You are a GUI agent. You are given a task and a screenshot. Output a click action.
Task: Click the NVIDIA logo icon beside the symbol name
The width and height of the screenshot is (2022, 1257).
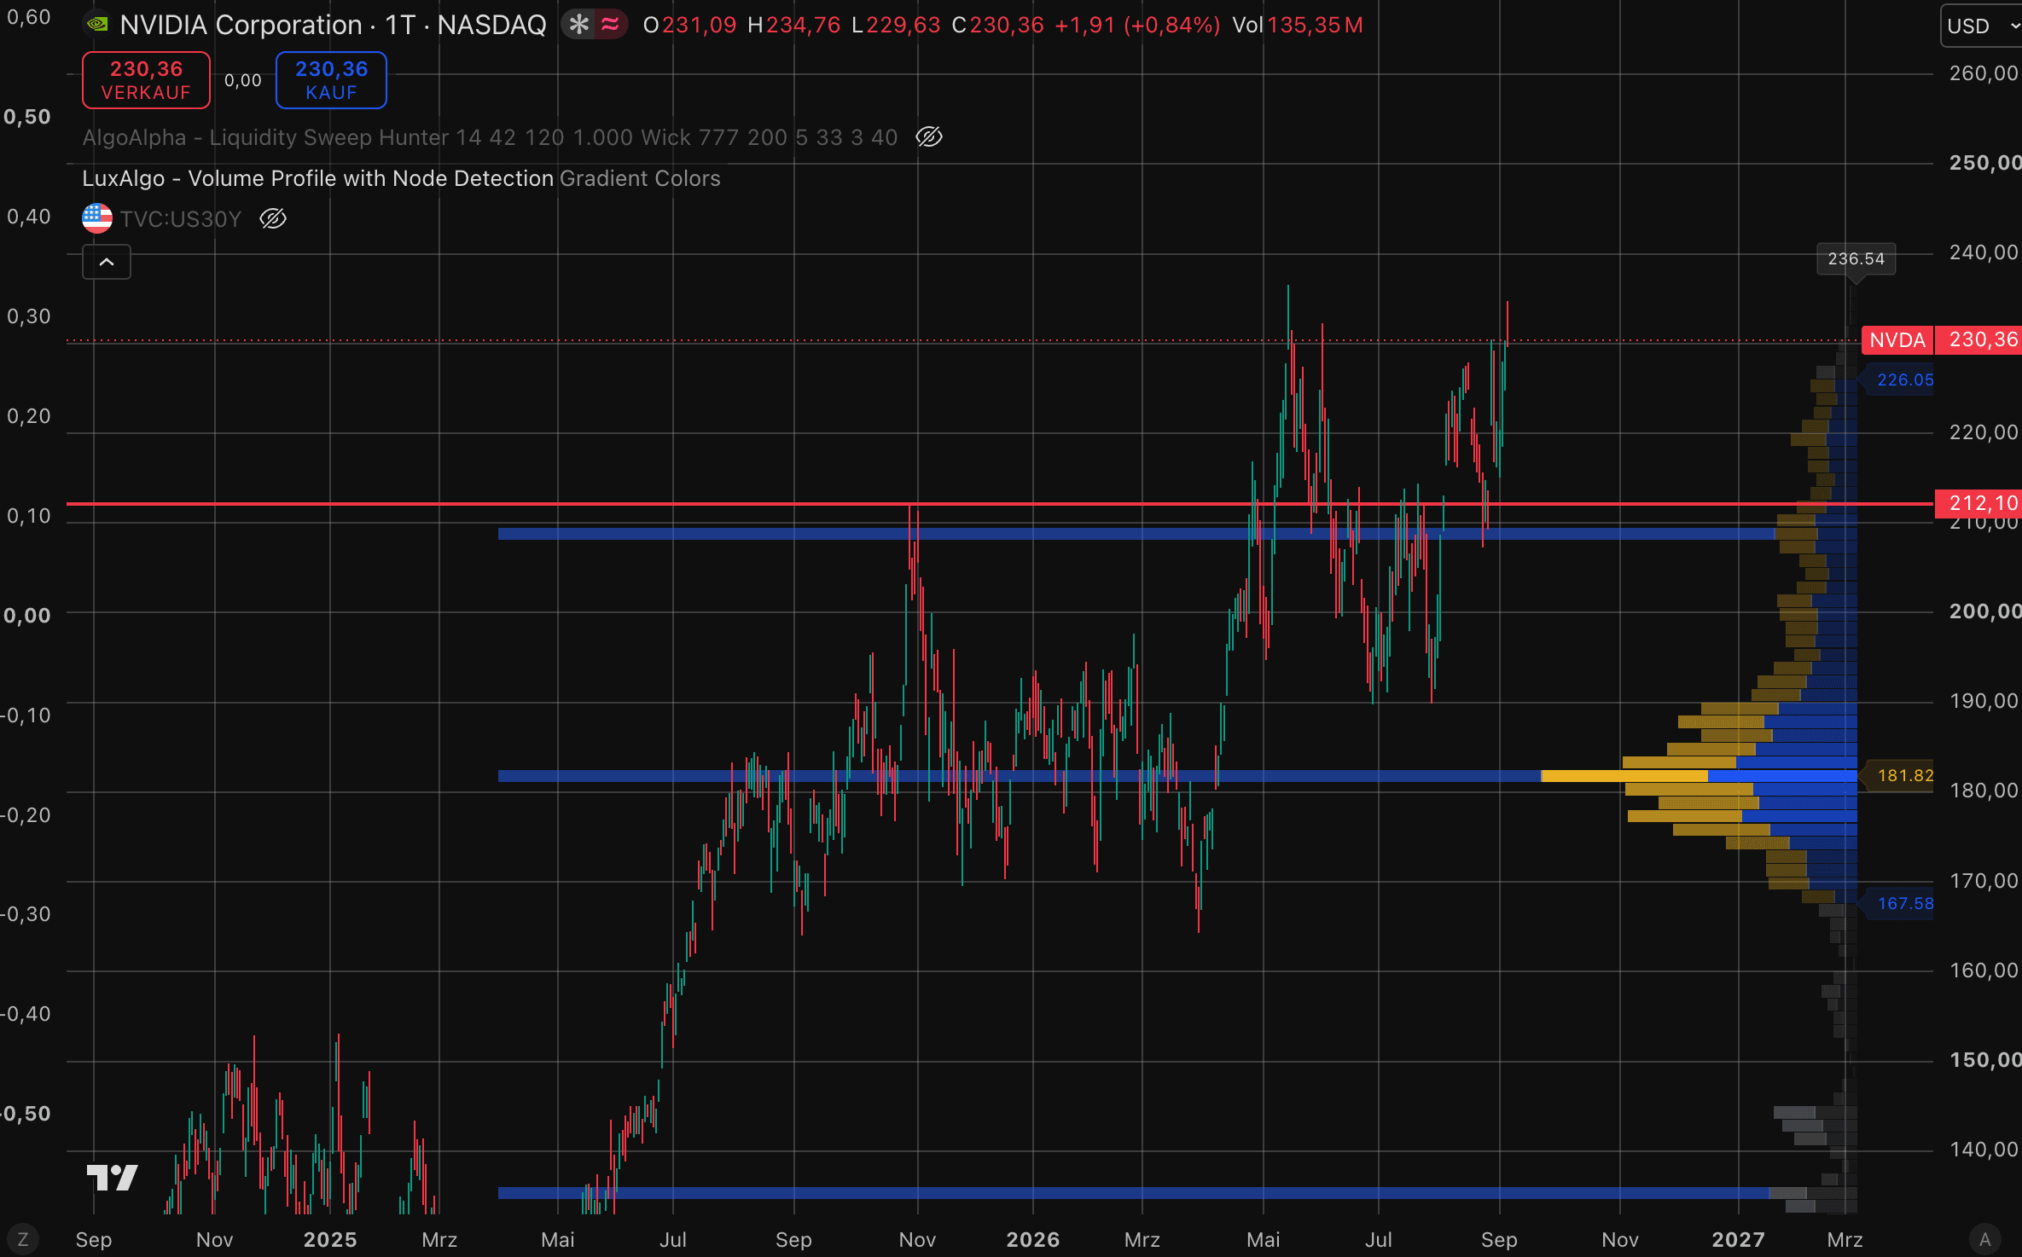(97, 25)
